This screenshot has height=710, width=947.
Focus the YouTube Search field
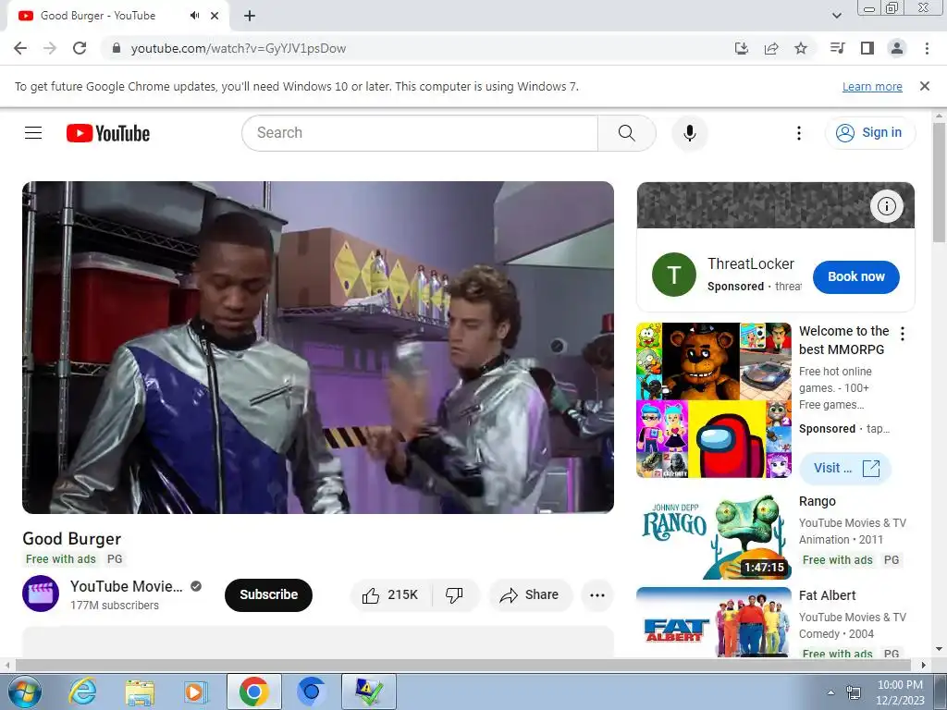coord(420,133)
